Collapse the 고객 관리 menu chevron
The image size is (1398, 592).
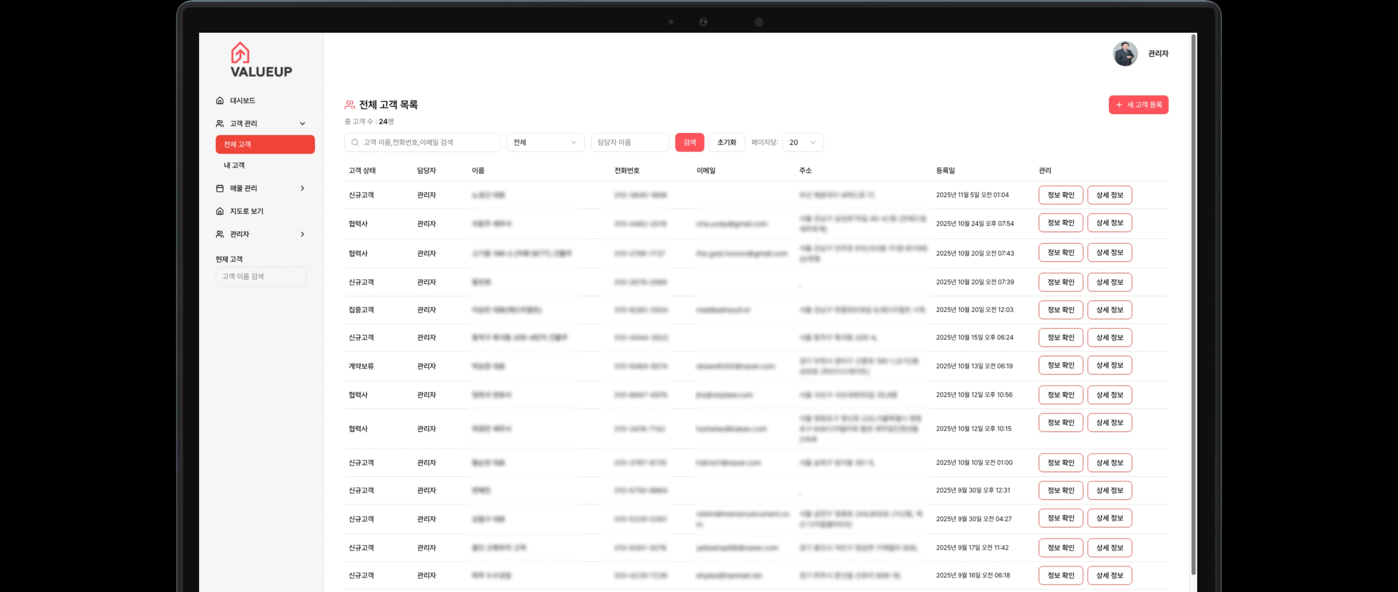[x=302, y=124]
